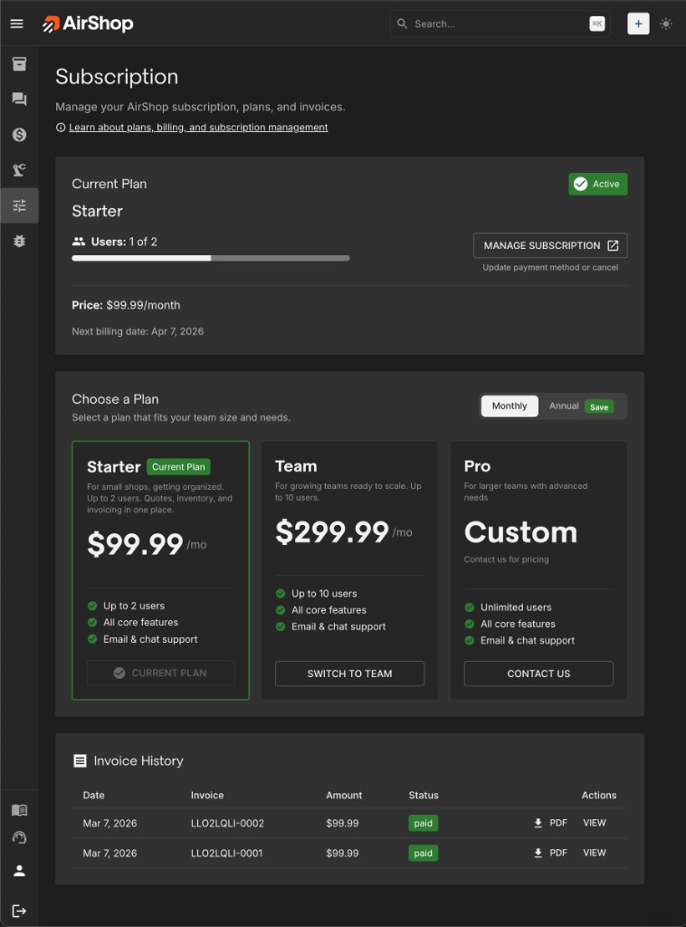Toggle light/dark theme sun icon
Image resolution: width=686 pixels, height=927 pixels.
click(x=666, y=24)
